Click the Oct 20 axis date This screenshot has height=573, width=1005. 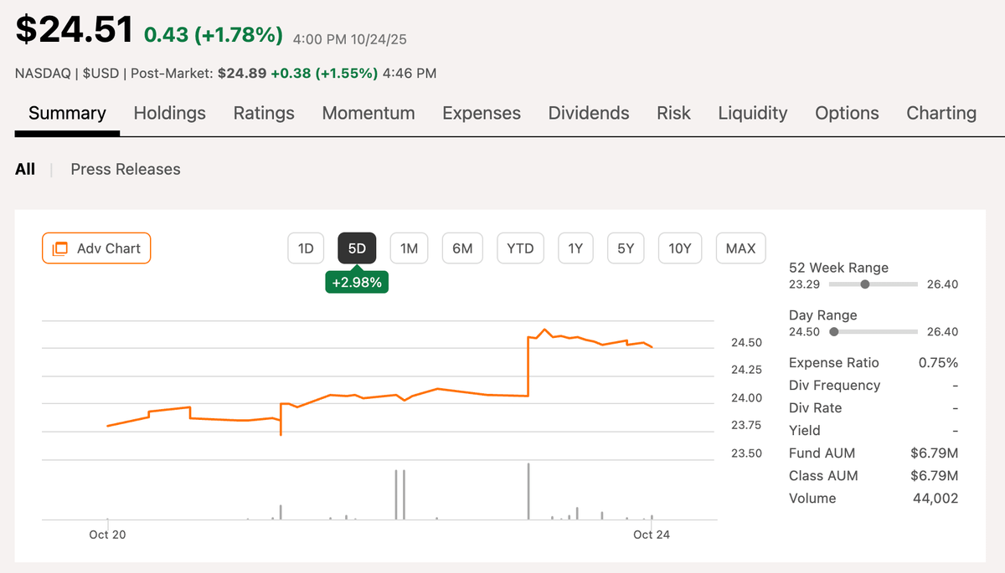coord(107,535)
